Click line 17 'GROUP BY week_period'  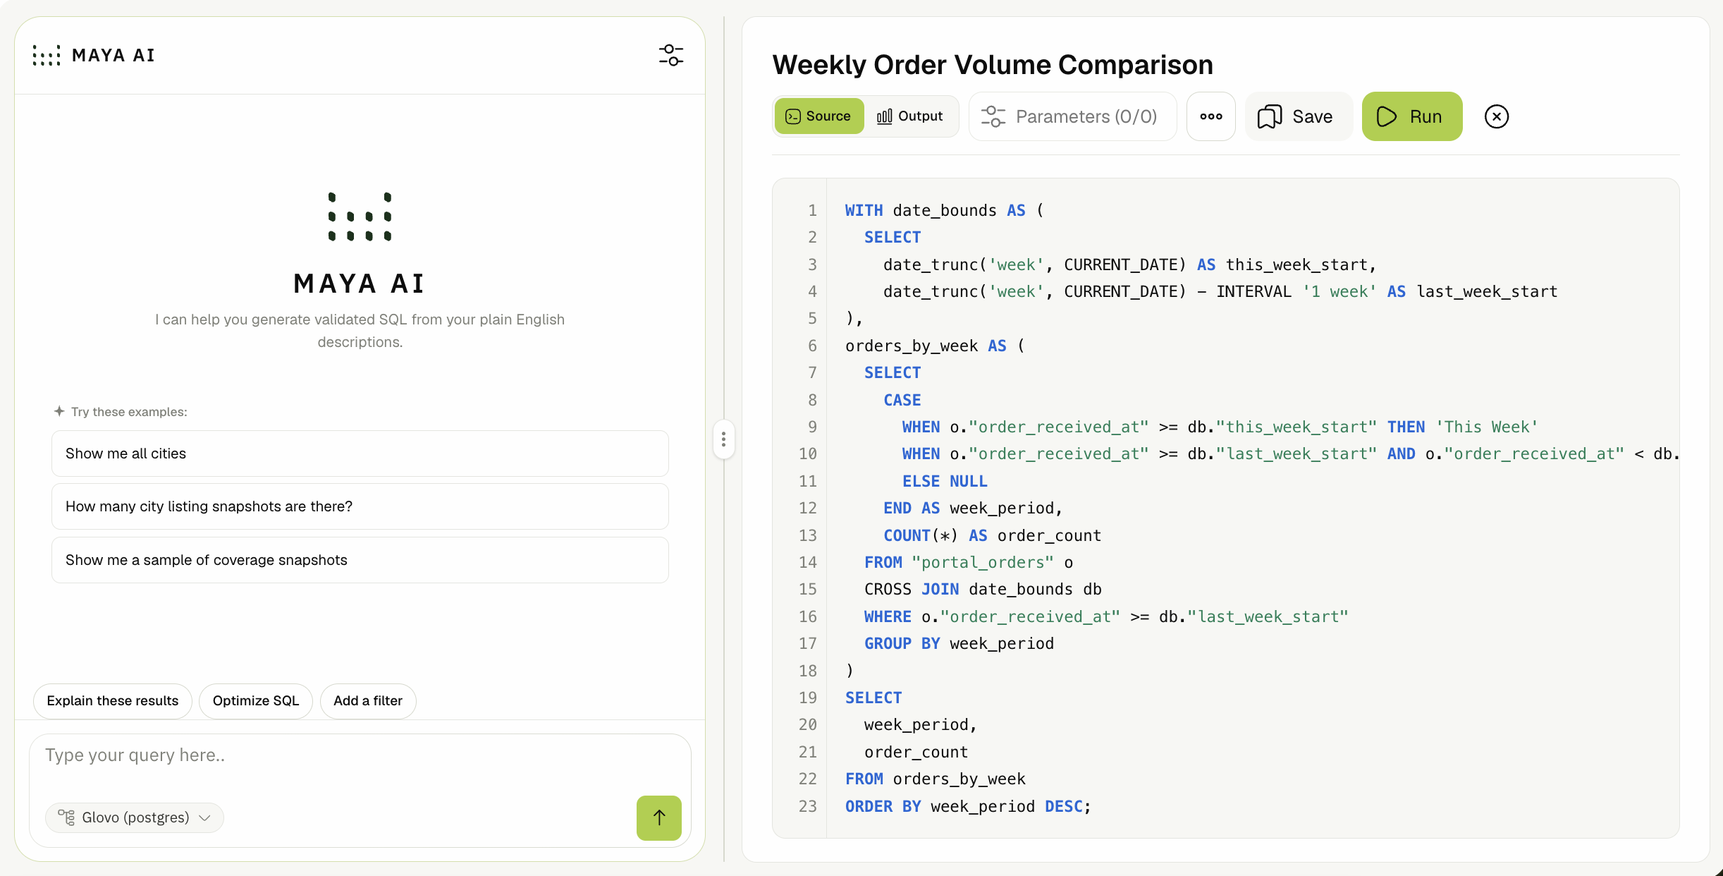[959, 644]
